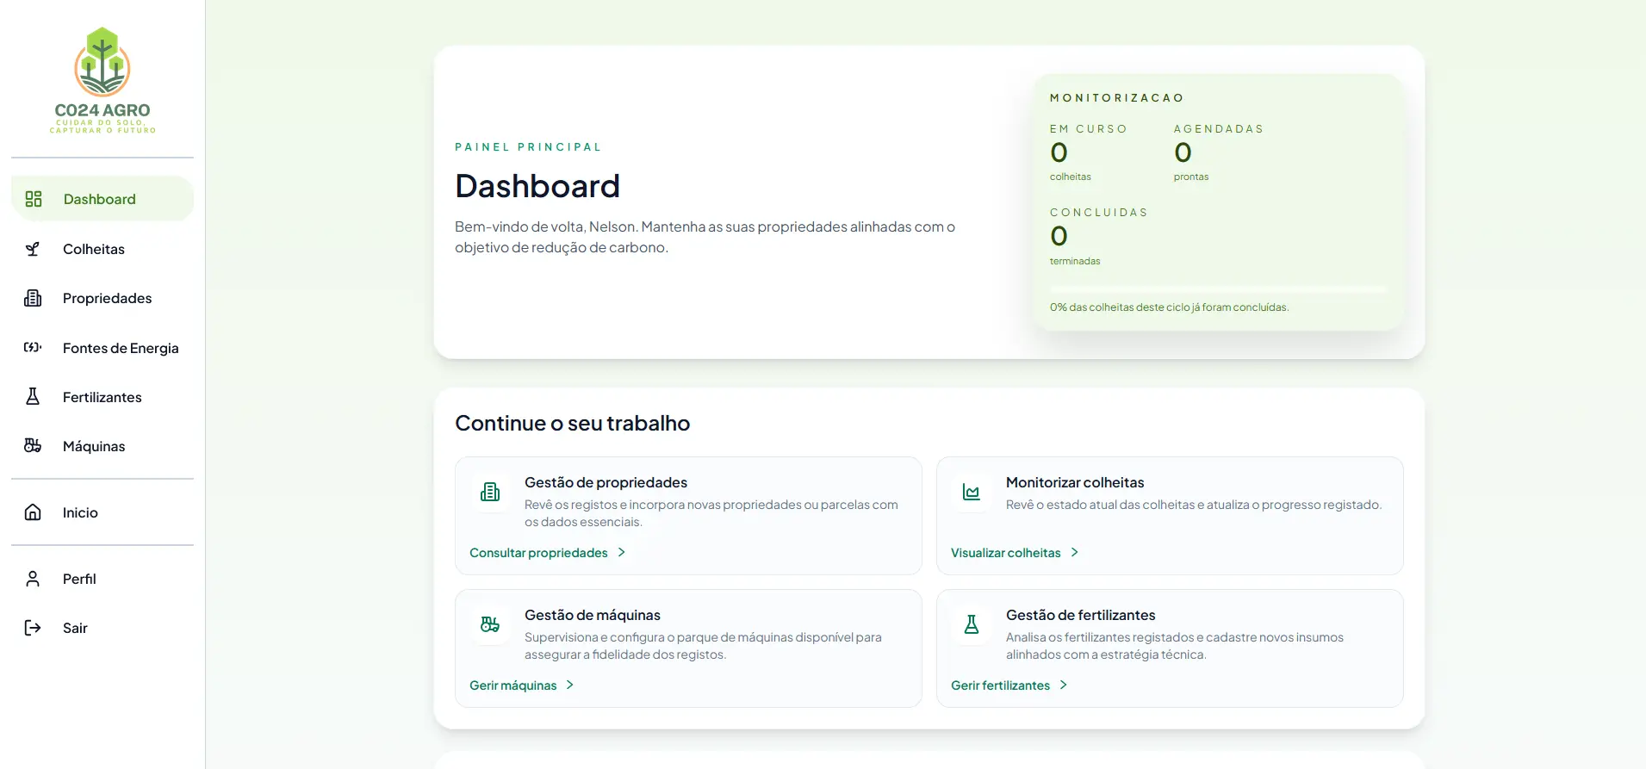1646x769 pixels.
Task: Click the CO24 AGRO logo
Action: pos(102,80)
